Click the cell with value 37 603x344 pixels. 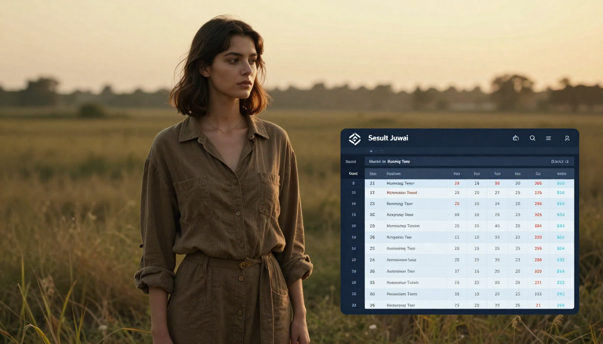pos(457,271)
